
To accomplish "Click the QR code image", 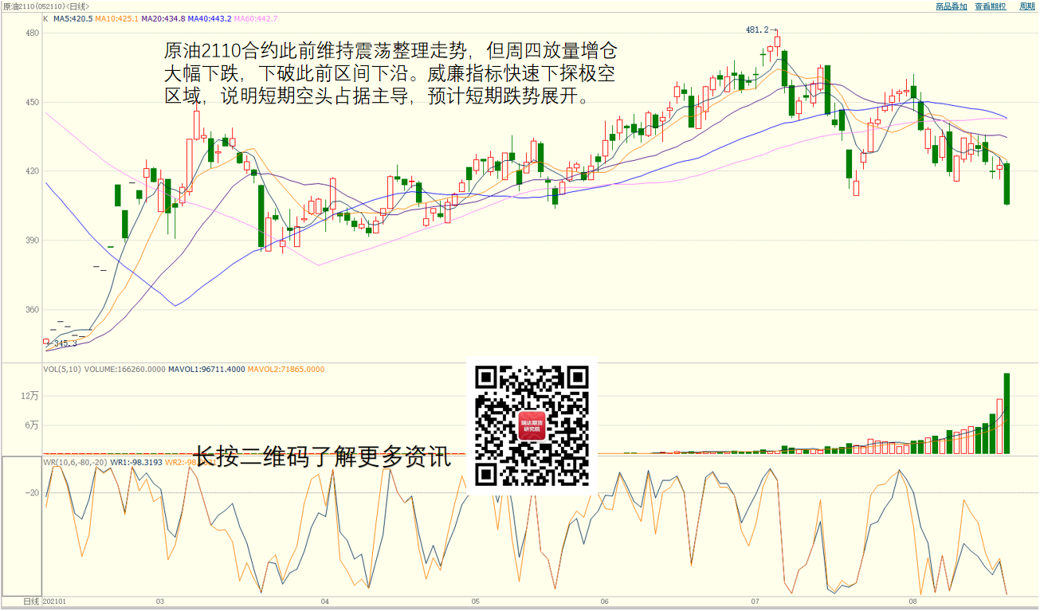I will pos(531,425).
